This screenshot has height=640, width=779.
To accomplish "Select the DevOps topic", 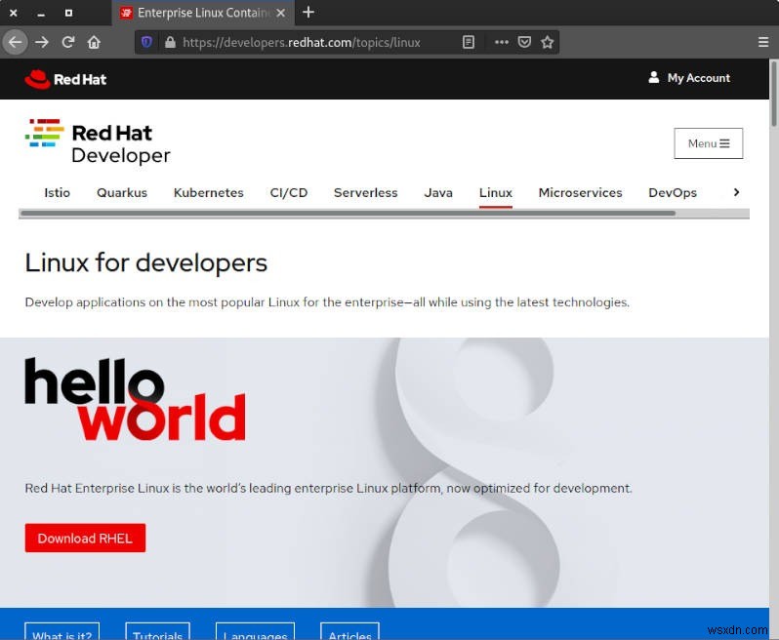I will pyautogui.click(x=673, y=192).
